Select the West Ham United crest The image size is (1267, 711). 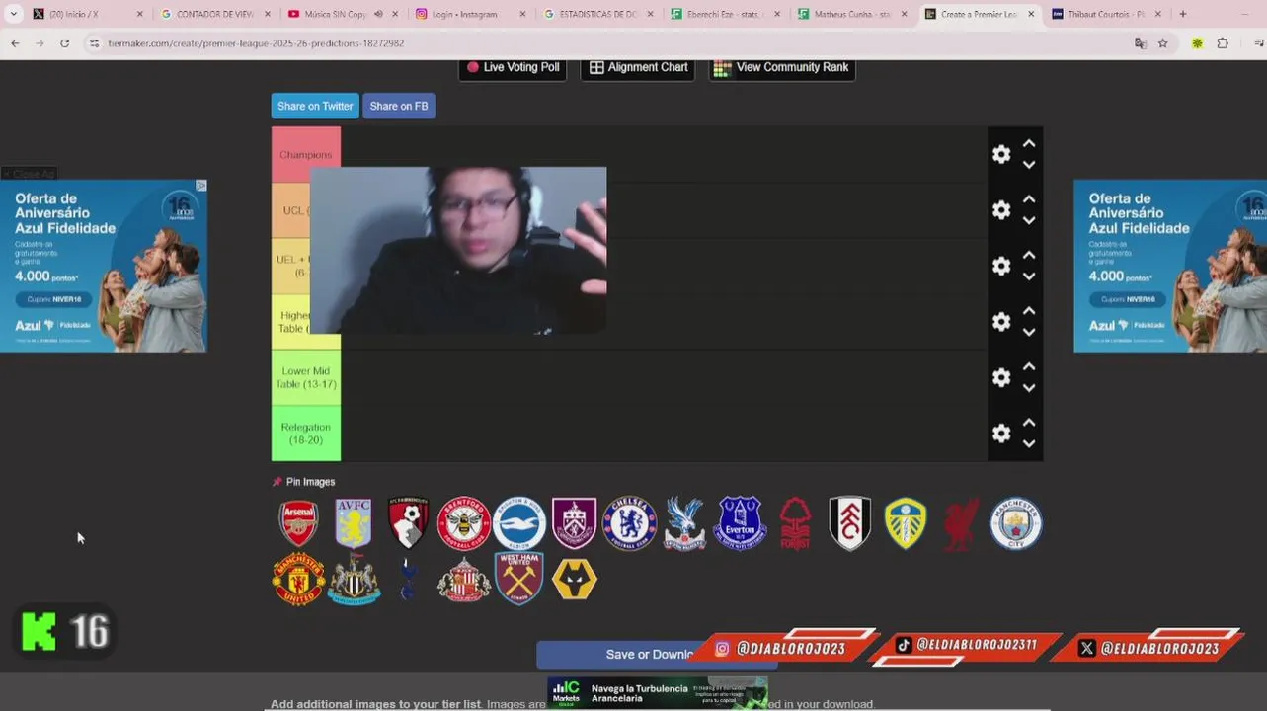click(519, 579)
